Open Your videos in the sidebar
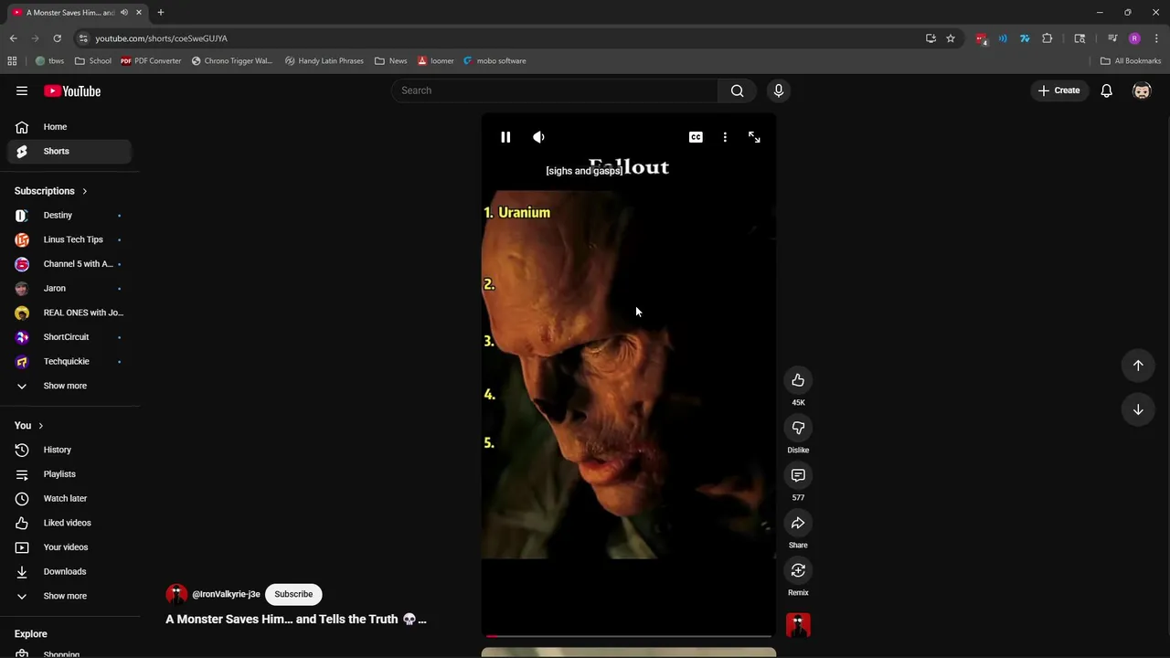 click(69, 547)
